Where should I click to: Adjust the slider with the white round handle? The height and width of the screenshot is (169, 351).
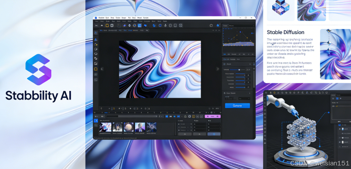239,70
